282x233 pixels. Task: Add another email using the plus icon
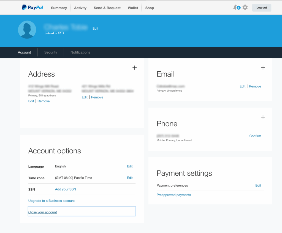[263, 68]
